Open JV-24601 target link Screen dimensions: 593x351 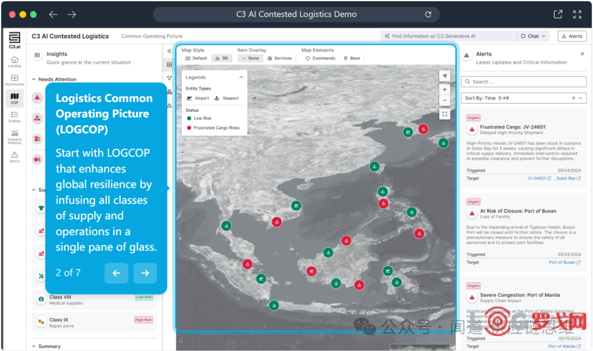pos(539,178)
